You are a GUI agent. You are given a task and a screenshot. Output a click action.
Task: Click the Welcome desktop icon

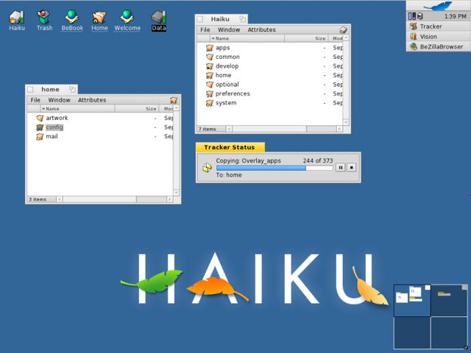point(127,17)
